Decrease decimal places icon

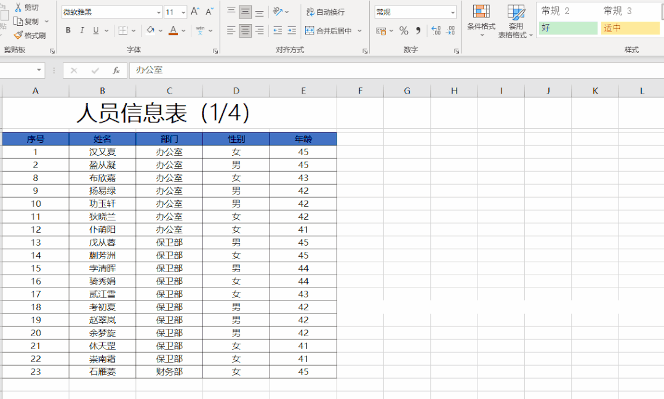coord(450,31)
